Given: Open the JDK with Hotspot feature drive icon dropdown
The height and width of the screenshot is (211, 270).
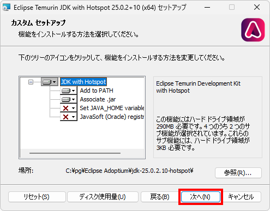Looking at the screenshot, I should 50,82.
